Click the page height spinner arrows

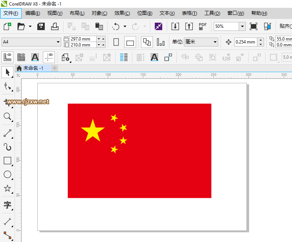click(x=101, y=45)
